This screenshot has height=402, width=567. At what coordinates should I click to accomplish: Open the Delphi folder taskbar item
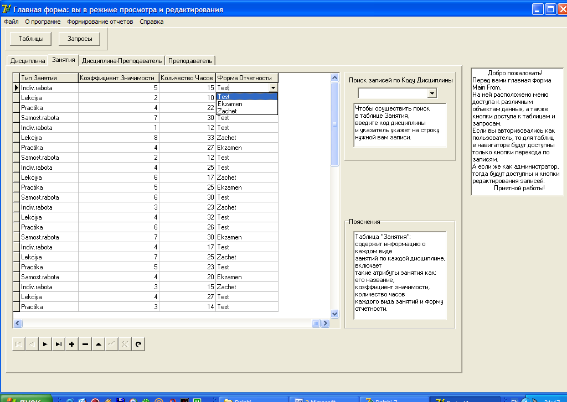click(254, 399)
